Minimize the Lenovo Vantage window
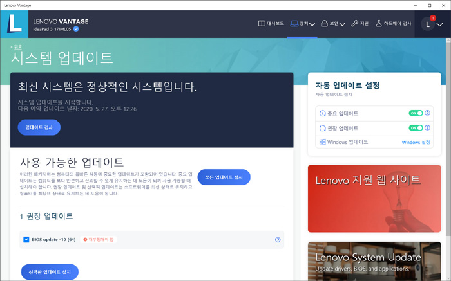Image resolution: width=451 pixels, height=281 pixels. coord(416,5)
